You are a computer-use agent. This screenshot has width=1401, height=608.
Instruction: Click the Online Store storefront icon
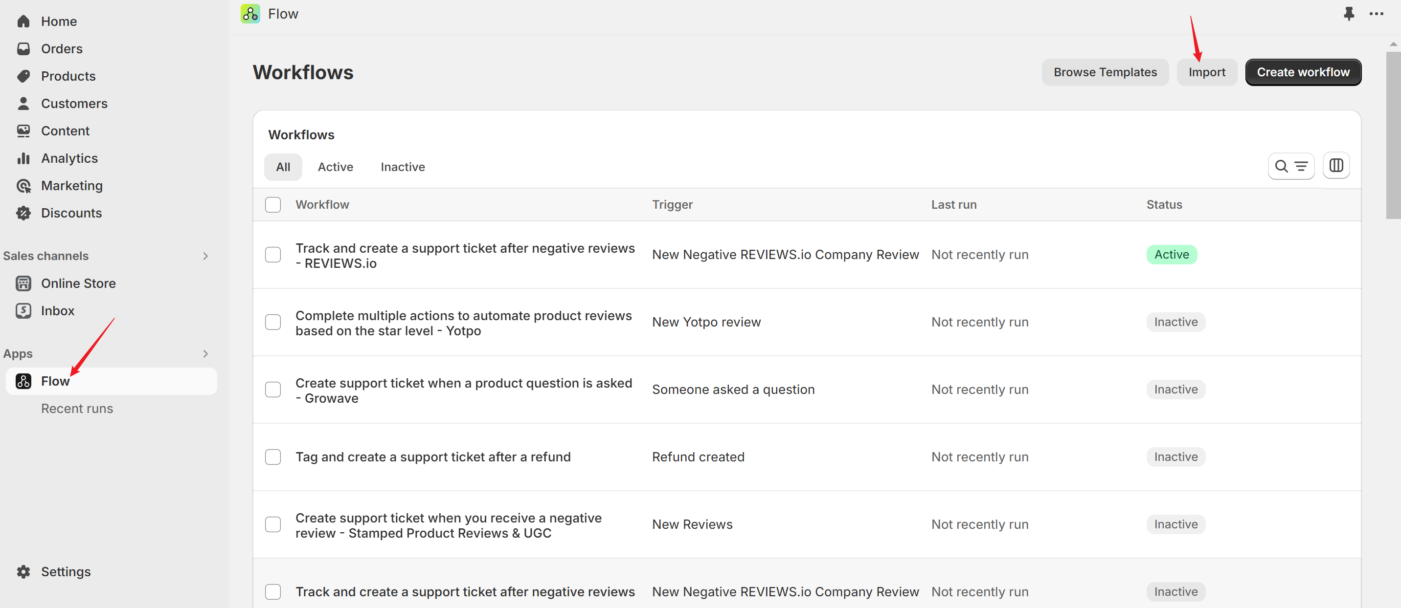(23, 283)
